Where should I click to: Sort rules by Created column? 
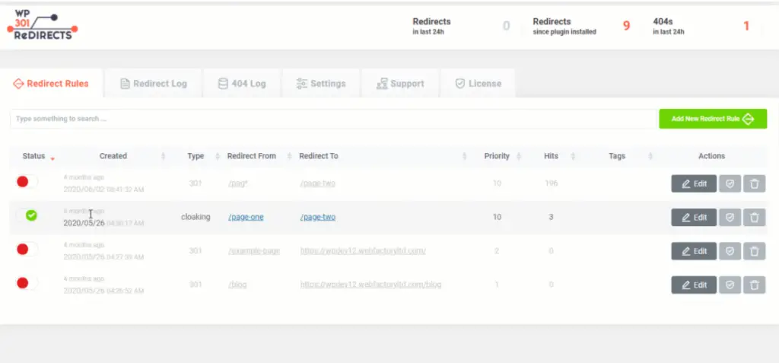[113, 156]
